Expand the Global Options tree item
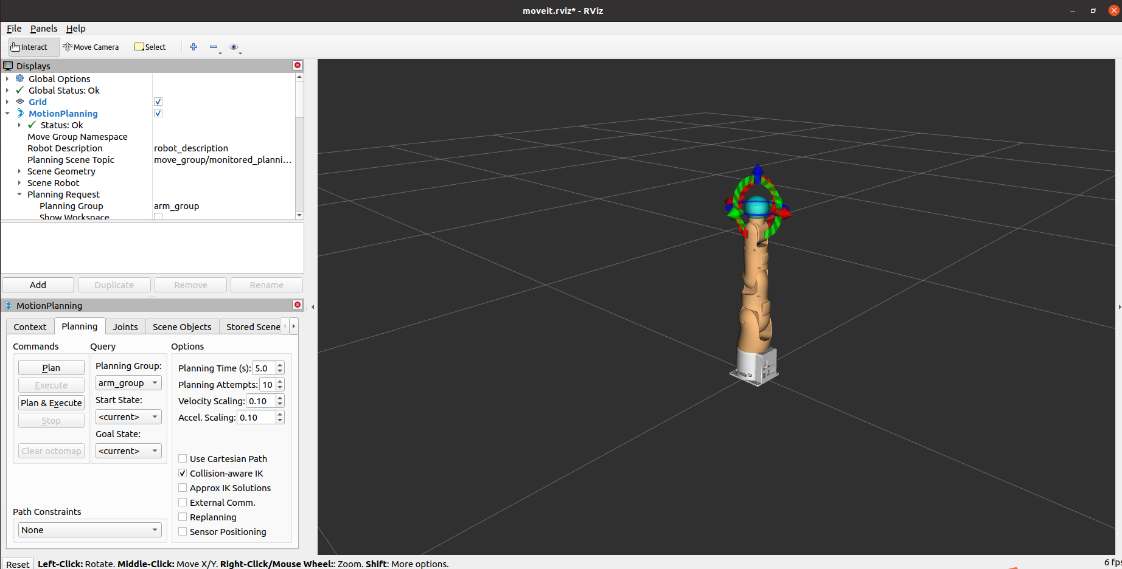Image resolution: width=1122 pixels, height=569 pixels. [x=7, y=78]
